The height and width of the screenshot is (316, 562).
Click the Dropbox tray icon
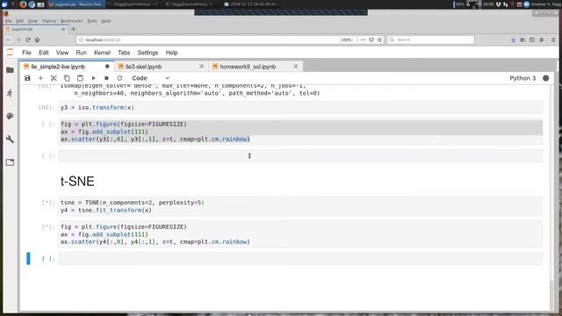[x=498, y=4]
